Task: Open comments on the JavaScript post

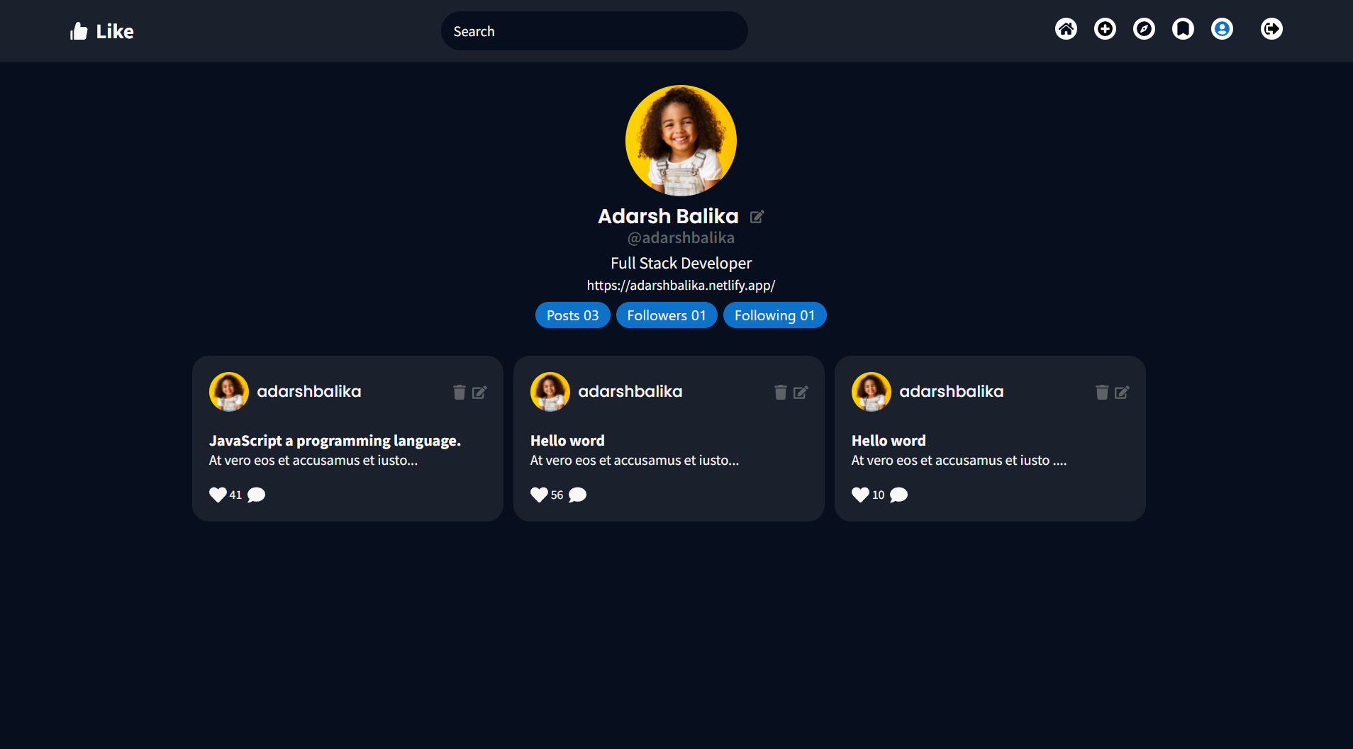Action: tap(257, 495)
